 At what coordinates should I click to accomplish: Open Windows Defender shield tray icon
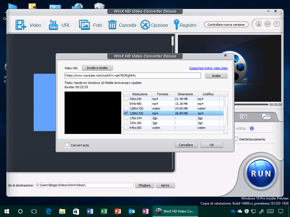pyautogui.click(x=247, y=211)
